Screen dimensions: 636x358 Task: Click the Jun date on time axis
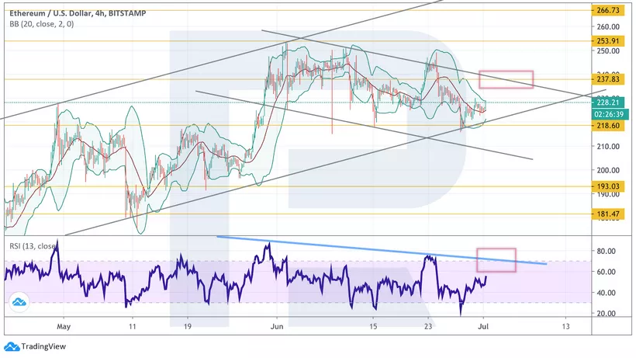coord(278,328)
